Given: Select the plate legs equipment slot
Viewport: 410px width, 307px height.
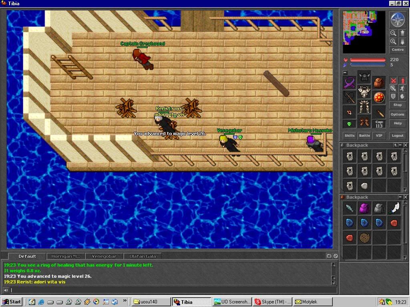Looking at the screenshot, I should click(364, 107).
